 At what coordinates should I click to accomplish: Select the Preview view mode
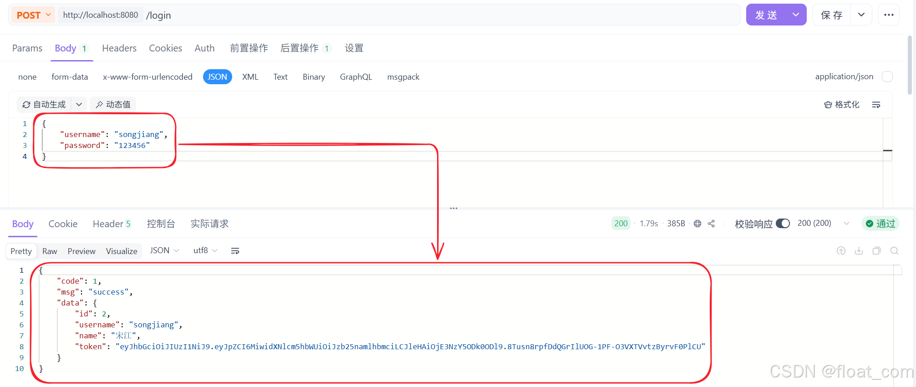click(81, 251)
